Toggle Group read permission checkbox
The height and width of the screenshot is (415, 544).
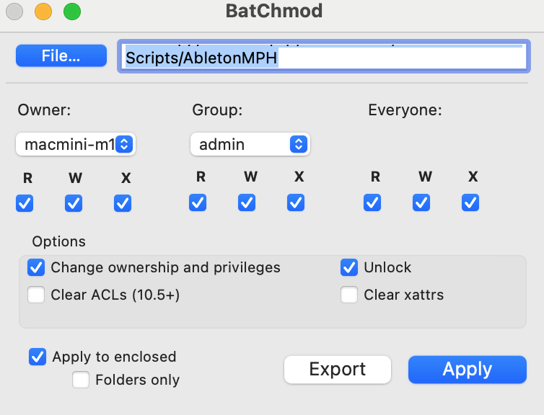(198, 202)
